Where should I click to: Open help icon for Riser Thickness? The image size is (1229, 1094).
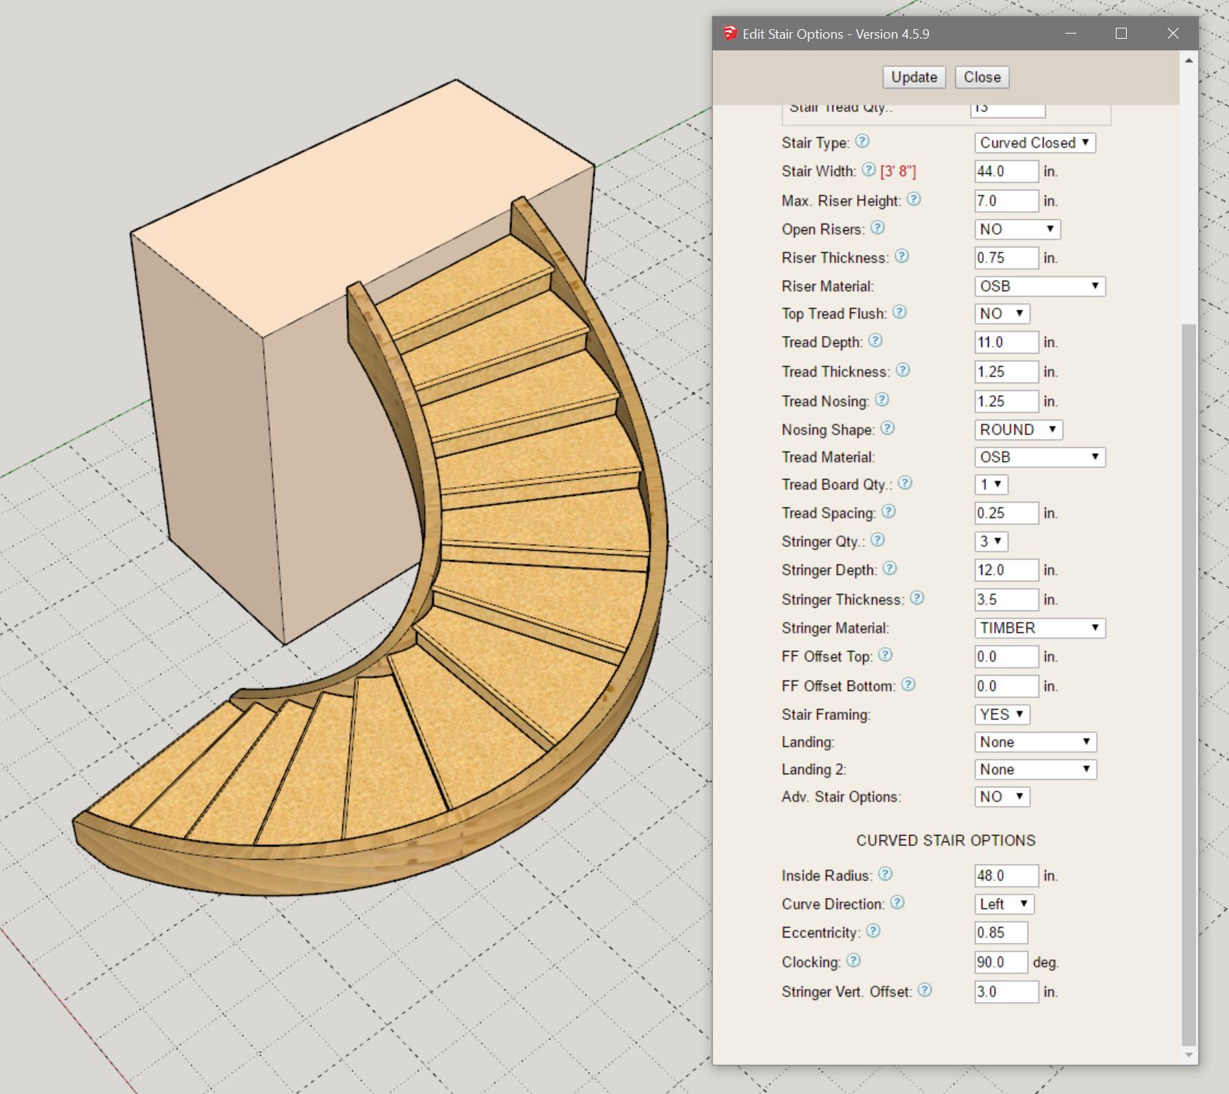pyautogui.click(x=902, y=256)
